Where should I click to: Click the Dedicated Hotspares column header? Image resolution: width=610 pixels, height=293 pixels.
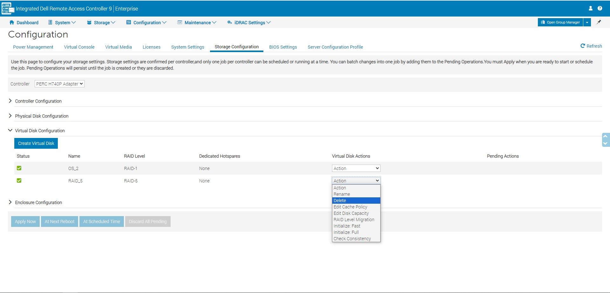click(x=220, y=156)
